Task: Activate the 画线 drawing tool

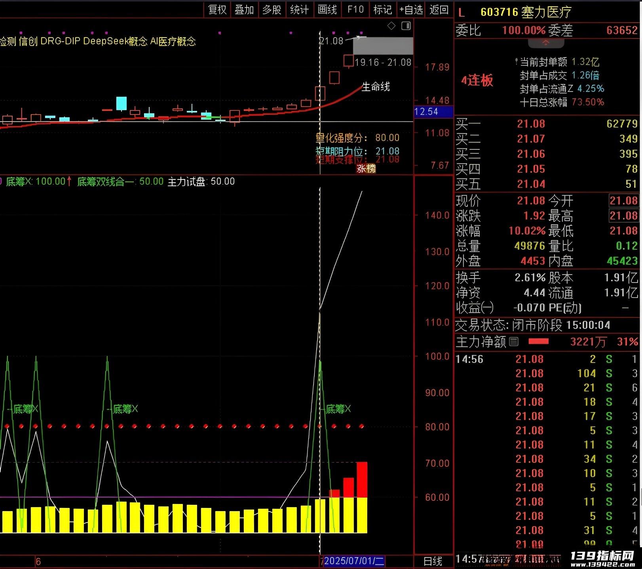Action: tap(327, 10)
